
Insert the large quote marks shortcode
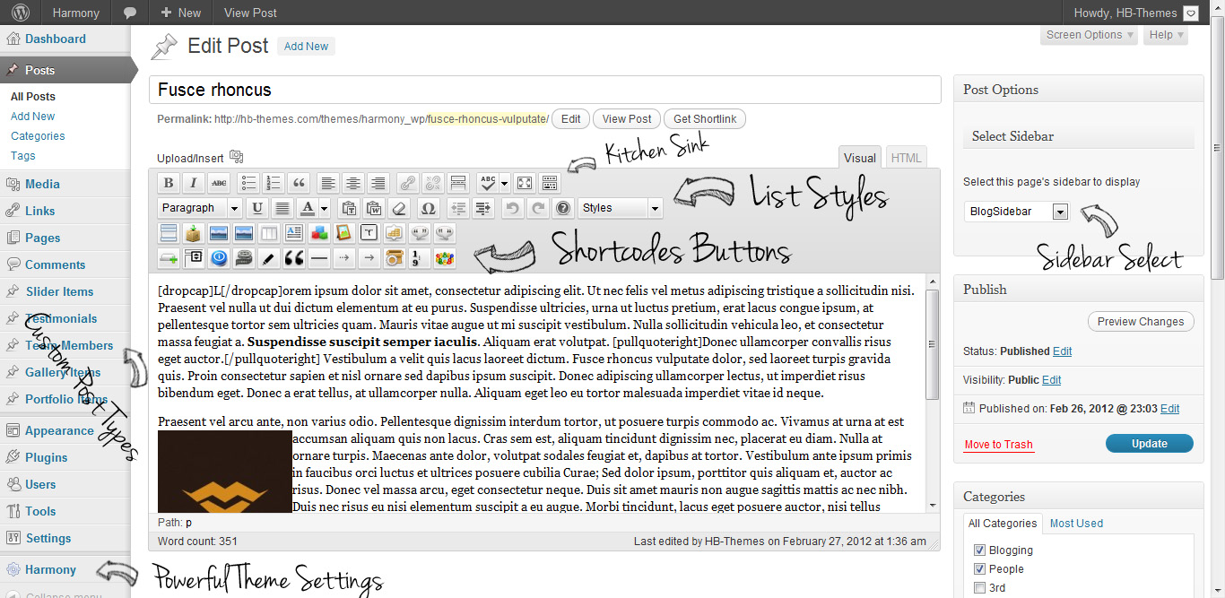click(x=294, y=258)
